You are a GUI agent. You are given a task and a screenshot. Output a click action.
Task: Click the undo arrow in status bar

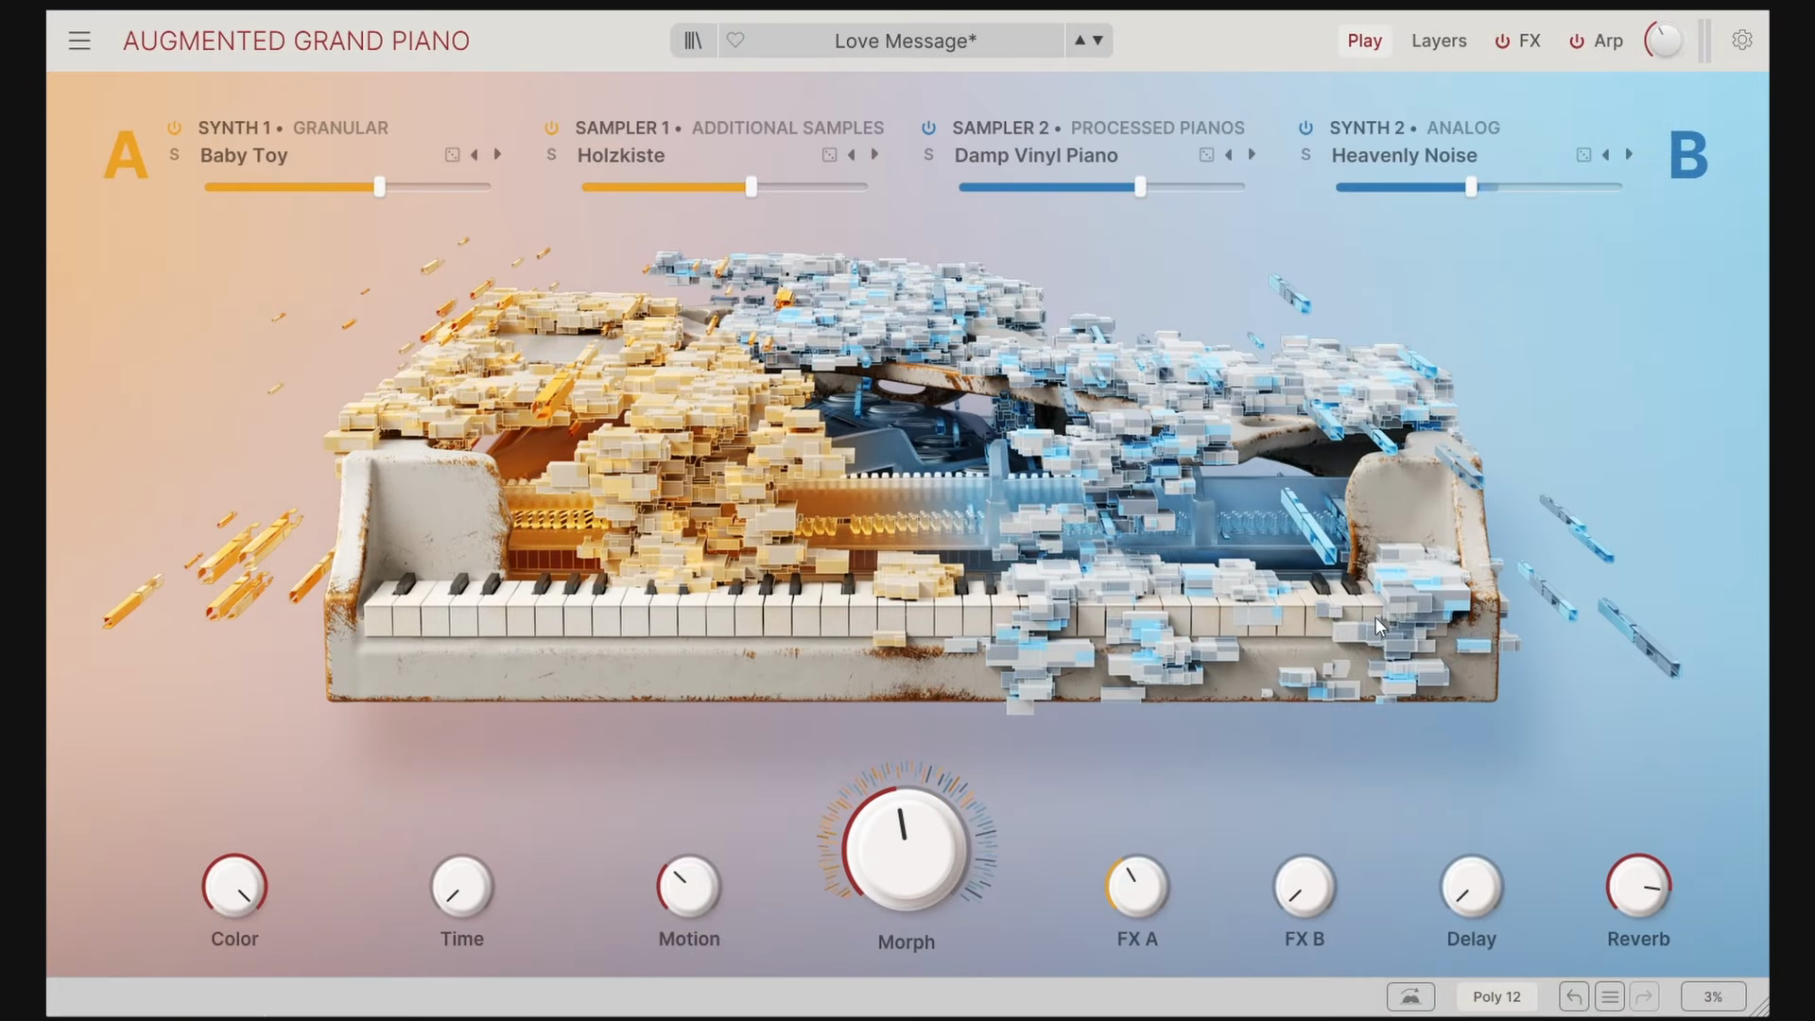coord(1574,996)
